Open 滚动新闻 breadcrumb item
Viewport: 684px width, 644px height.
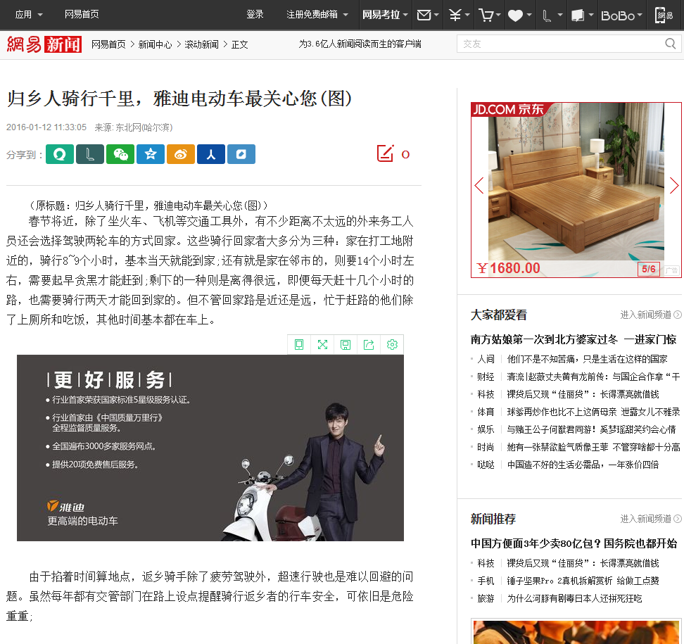(x=201, y=44)
